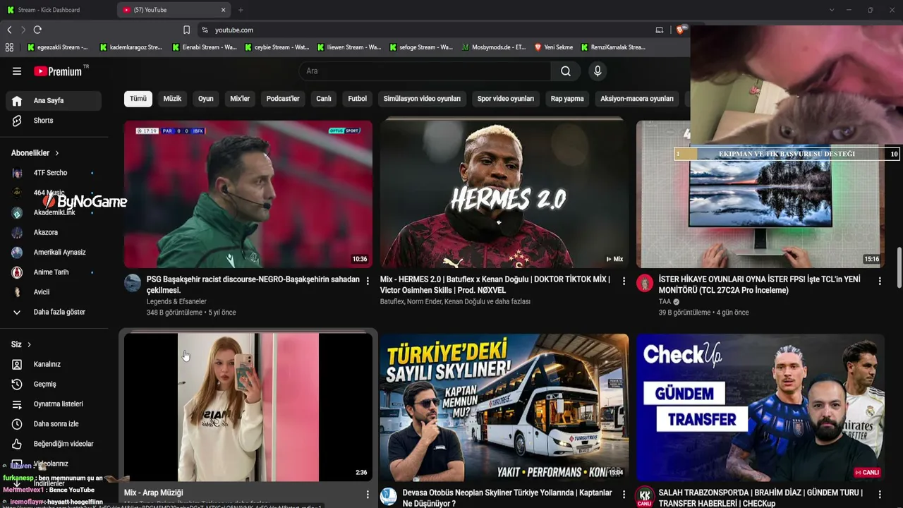Open Amerikalı Aynasız channel avatar
Viewport: 903px width, 508px height.
coord(17,253)
